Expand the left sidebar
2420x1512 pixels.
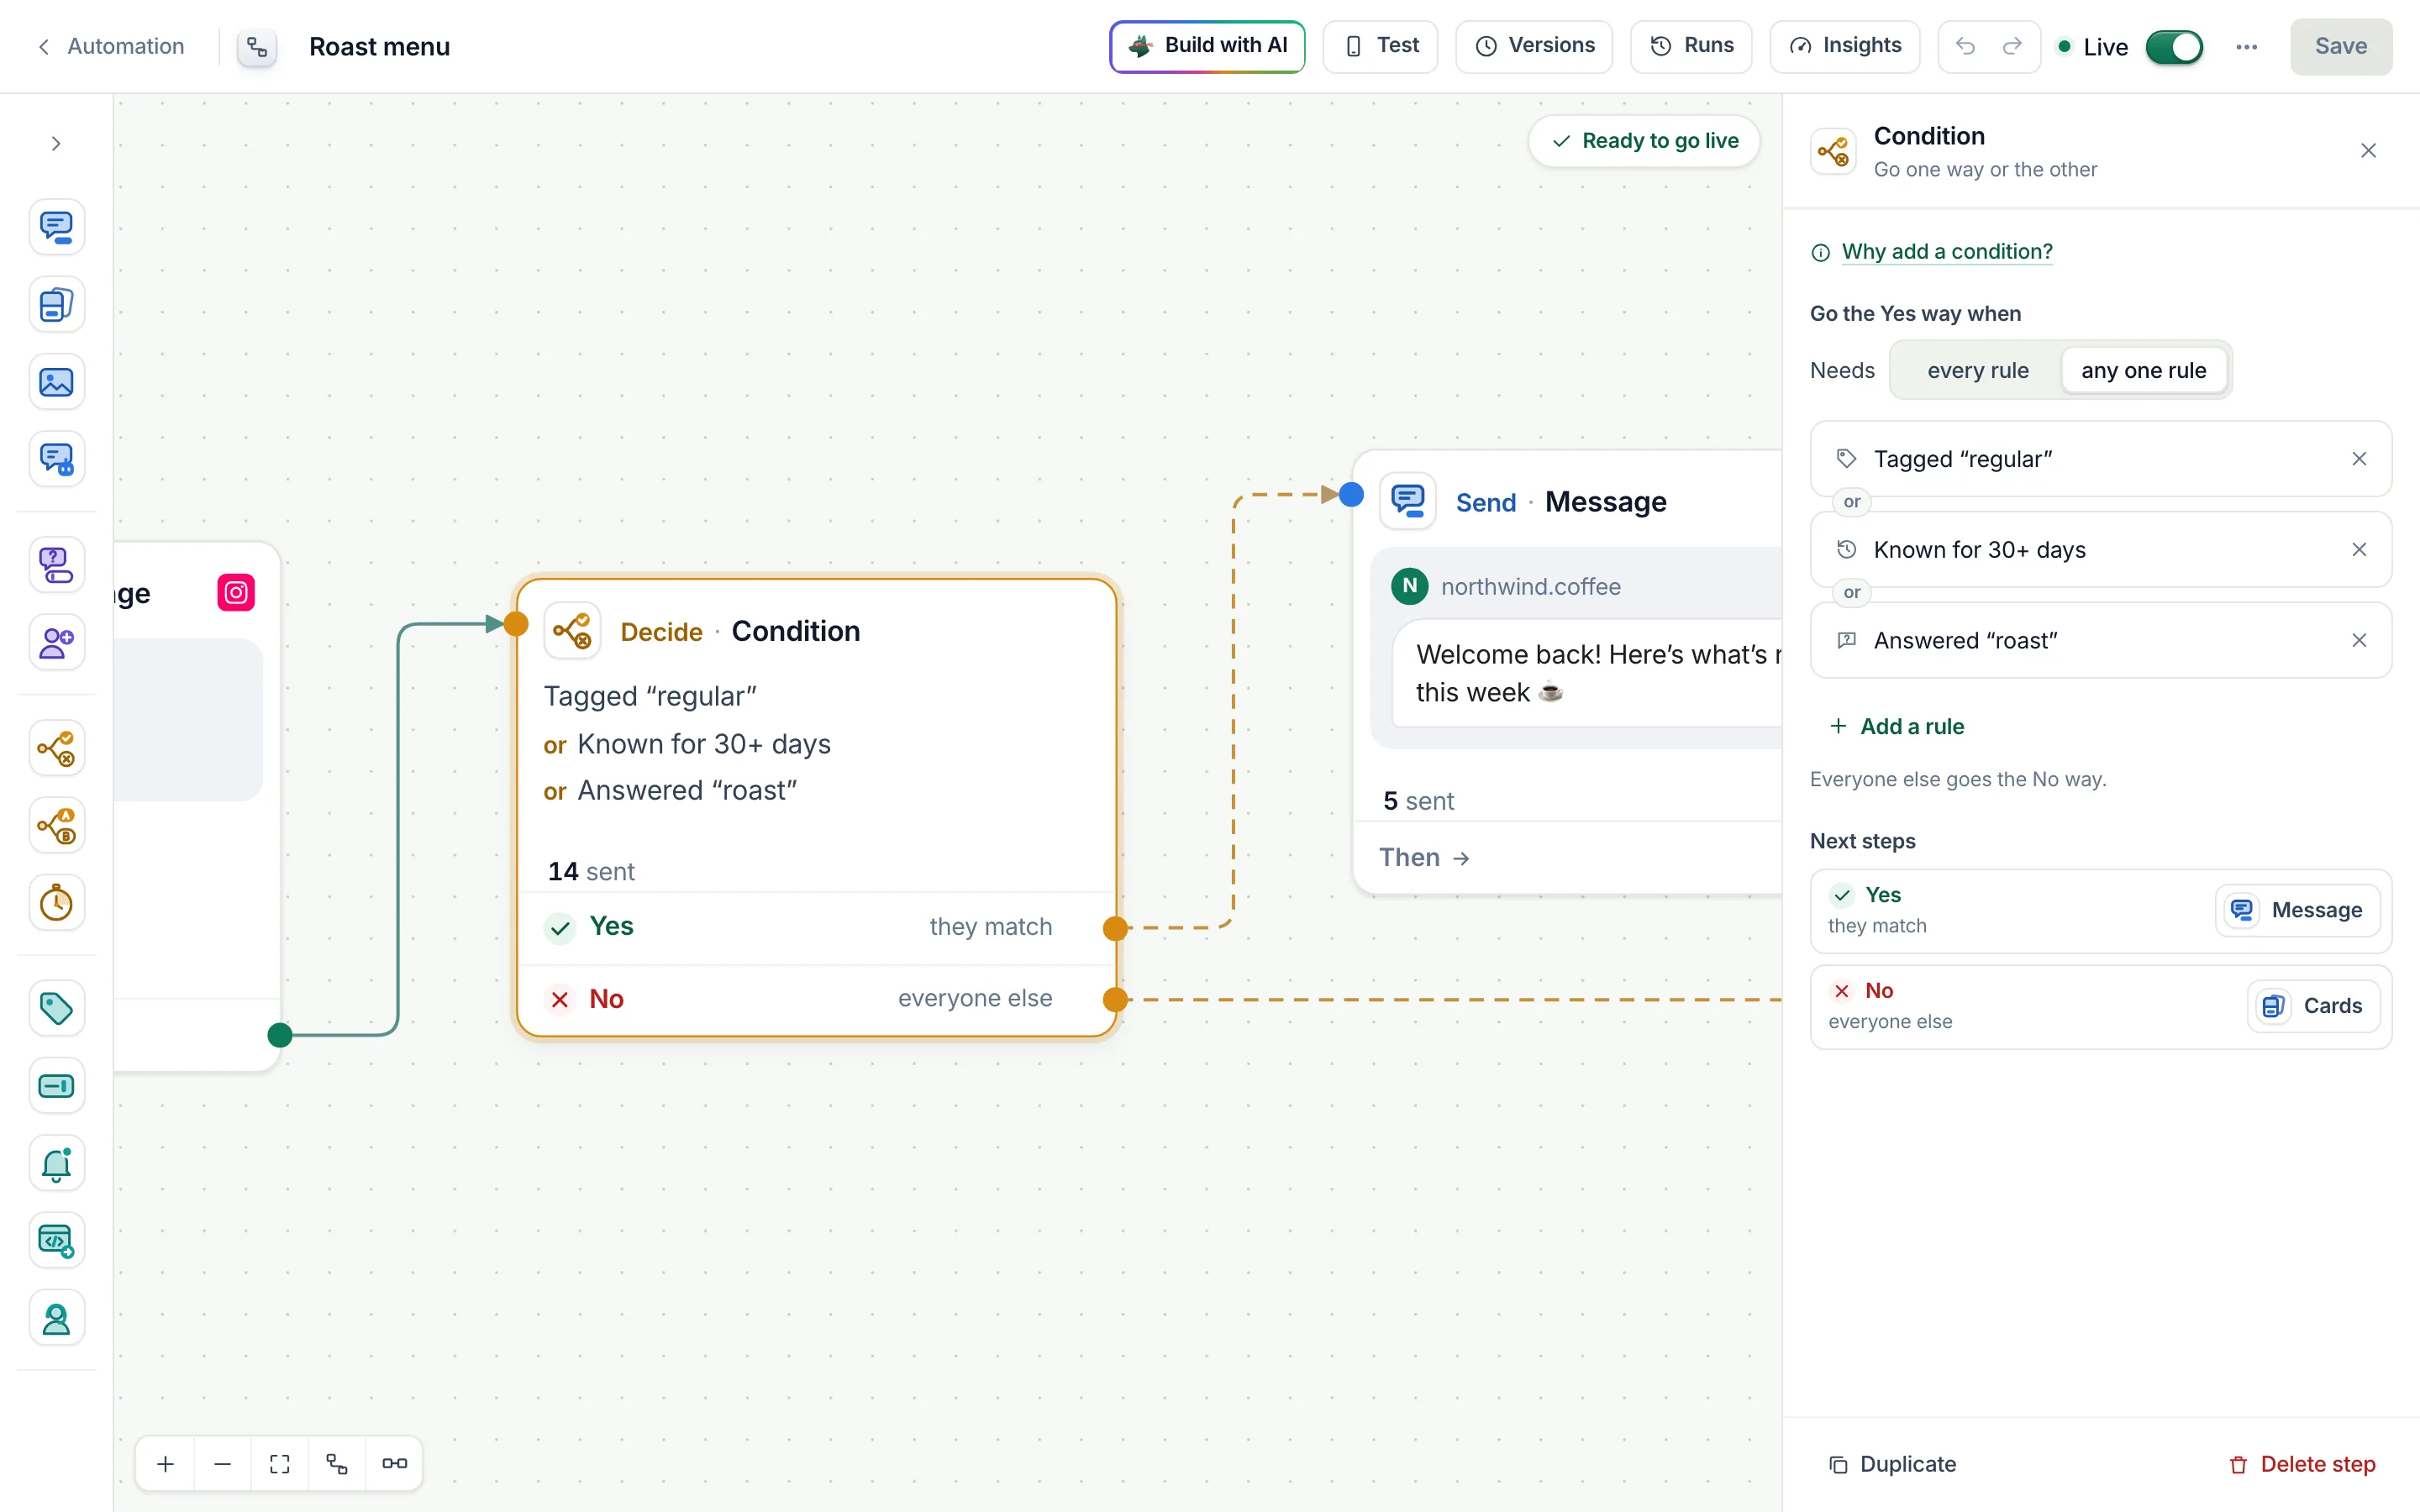(x=56, y=143)
